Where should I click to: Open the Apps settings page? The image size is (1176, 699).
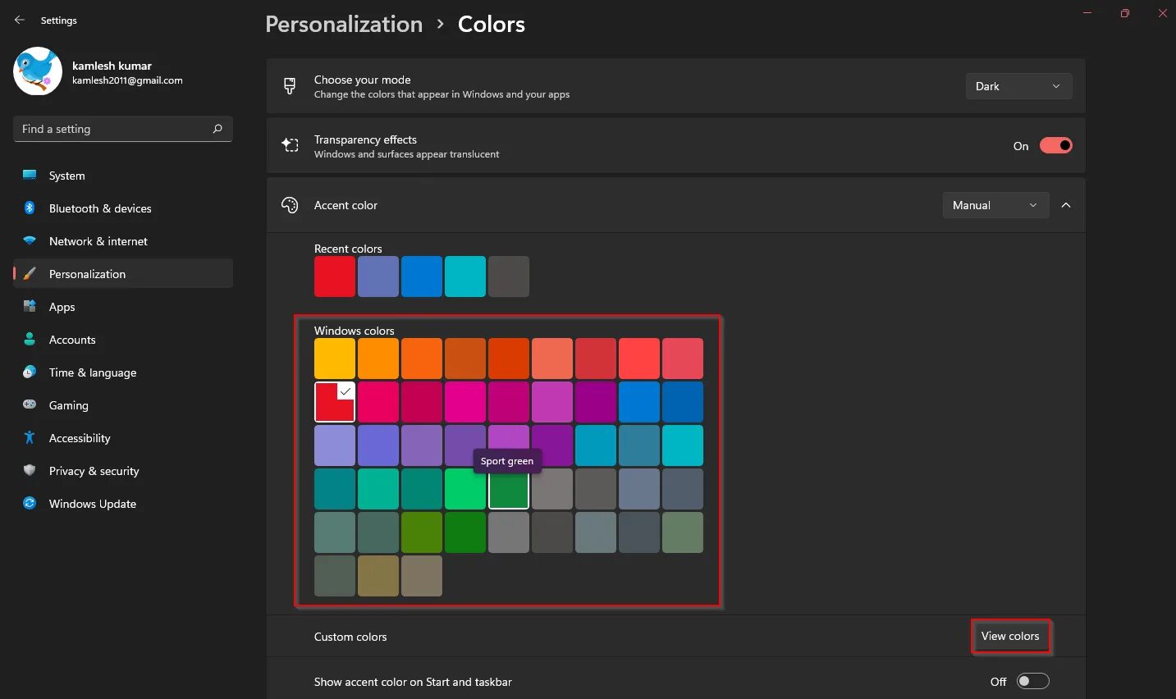[x=62, y=307]
